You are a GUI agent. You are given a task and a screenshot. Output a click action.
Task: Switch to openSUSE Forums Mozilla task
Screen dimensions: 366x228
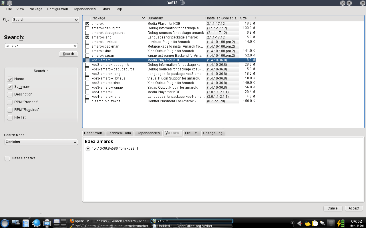tap(110, 221)
